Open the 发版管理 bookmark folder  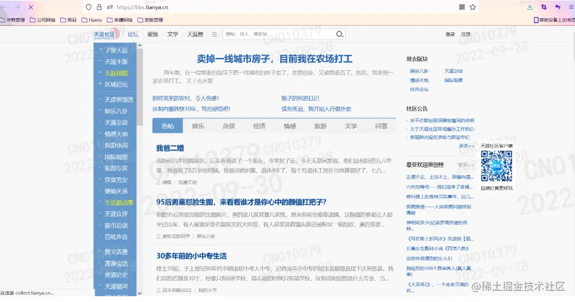[x=151, y=20]
